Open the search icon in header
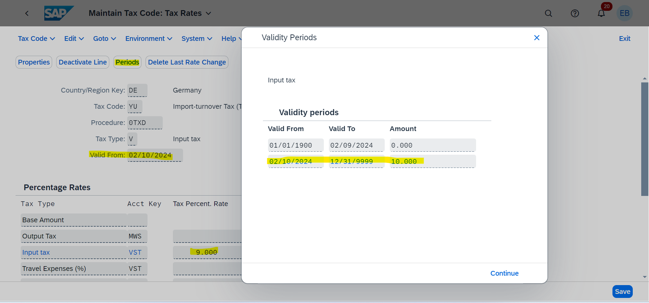 549,13
